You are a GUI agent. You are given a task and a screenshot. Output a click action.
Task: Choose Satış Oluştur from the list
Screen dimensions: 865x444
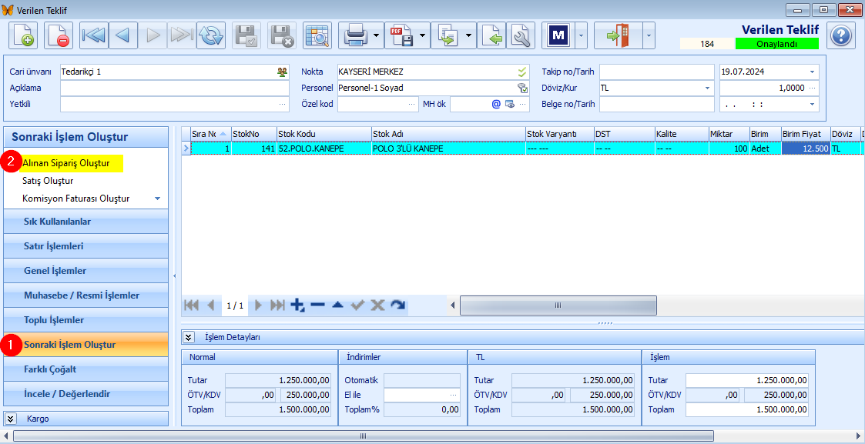coord(48,181)
